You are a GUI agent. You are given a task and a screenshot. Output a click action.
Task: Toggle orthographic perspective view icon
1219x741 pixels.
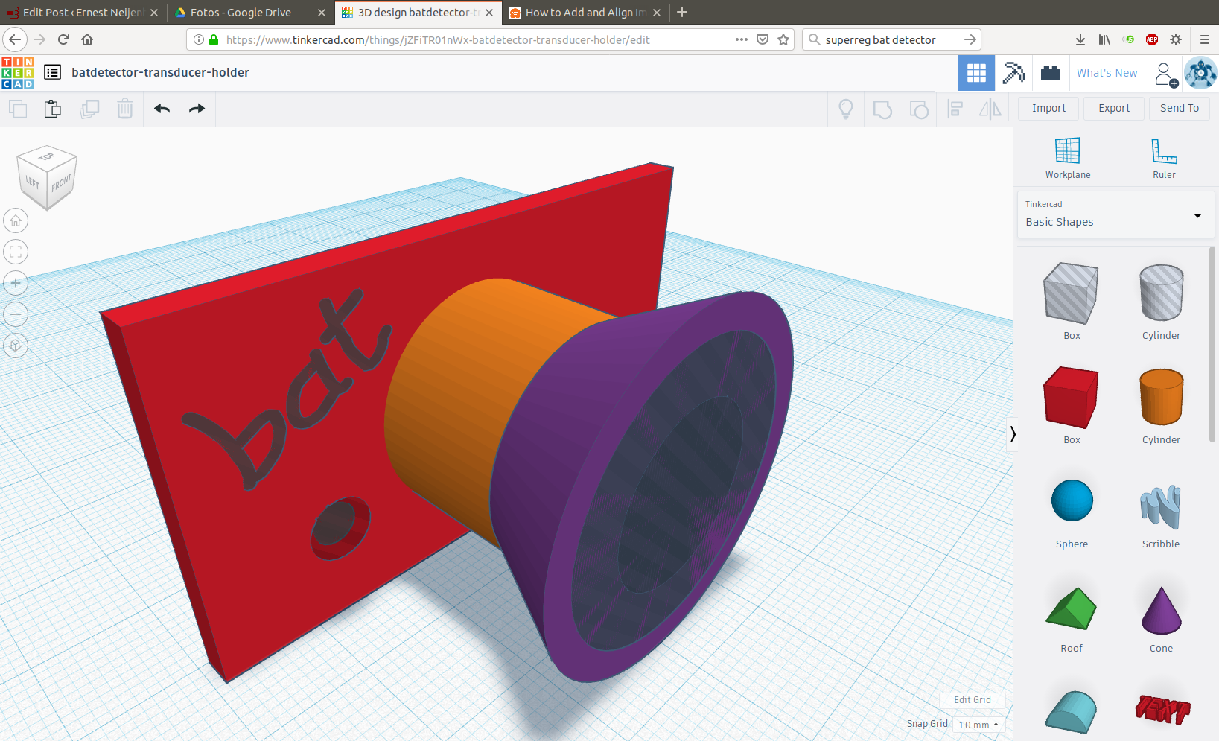pos(16,346)
